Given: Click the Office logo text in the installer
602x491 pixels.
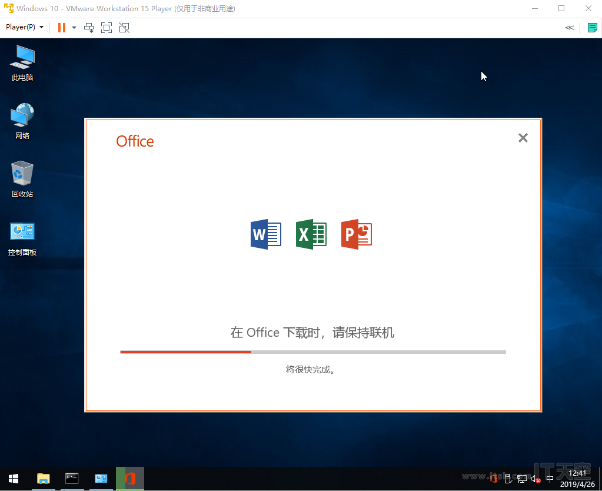Looking at the screenshot, I should (135, 141).
